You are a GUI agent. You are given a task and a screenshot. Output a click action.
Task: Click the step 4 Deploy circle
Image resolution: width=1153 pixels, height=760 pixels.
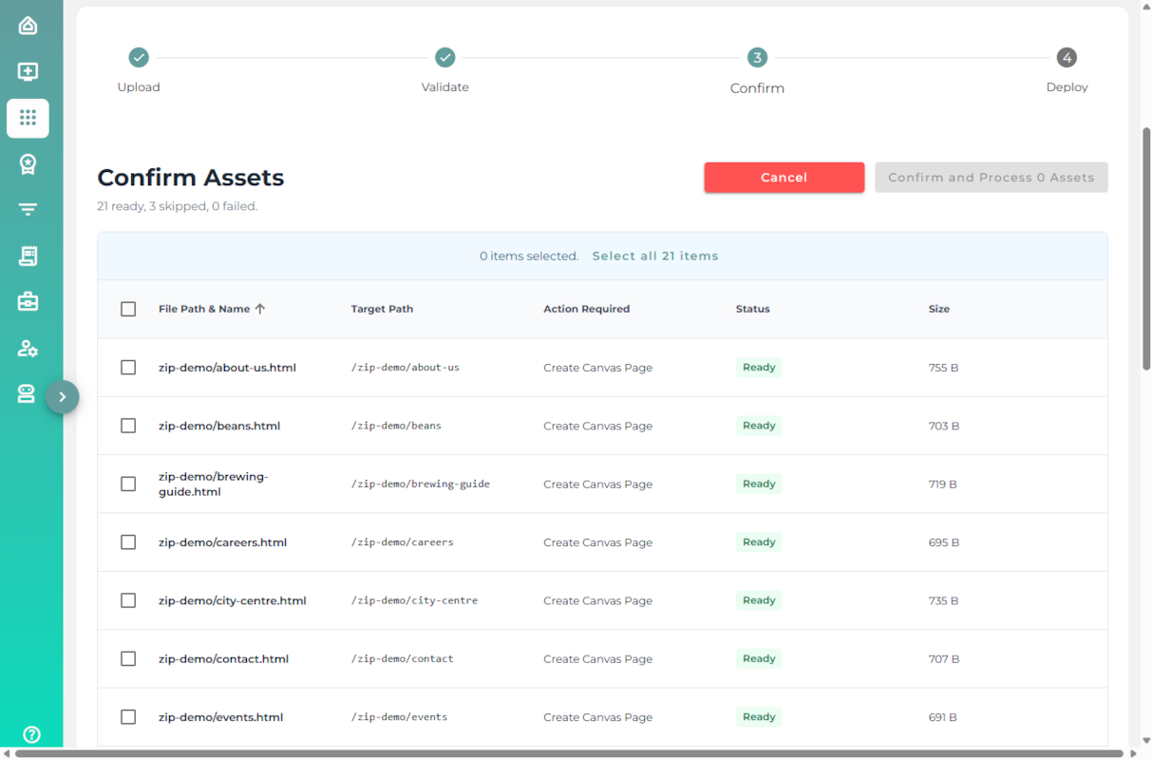coord(1067,58)
